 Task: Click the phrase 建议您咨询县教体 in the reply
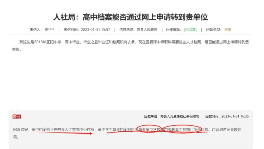pos(227,129)
